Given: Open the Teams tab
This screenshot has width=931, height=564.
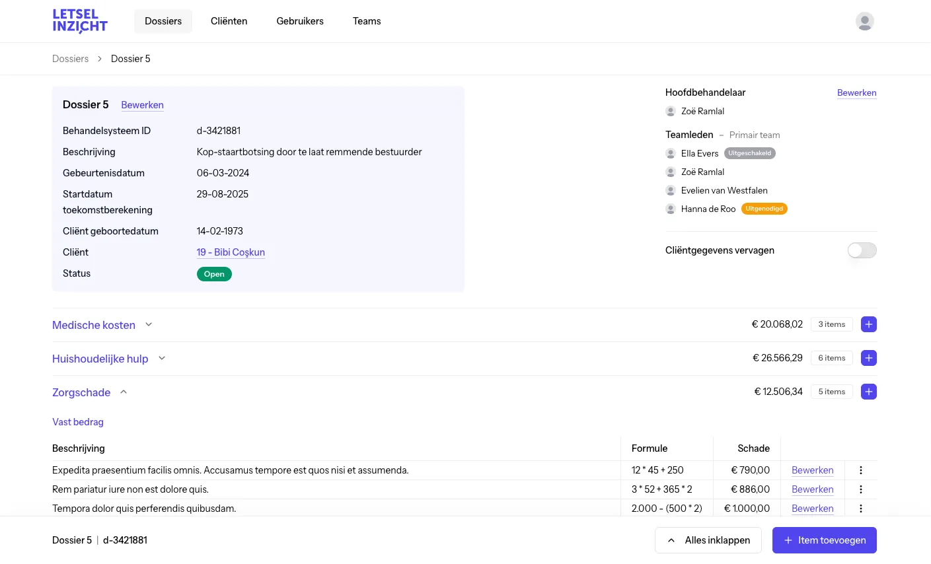Looking at the screenshot, I should tap(367, 21).
